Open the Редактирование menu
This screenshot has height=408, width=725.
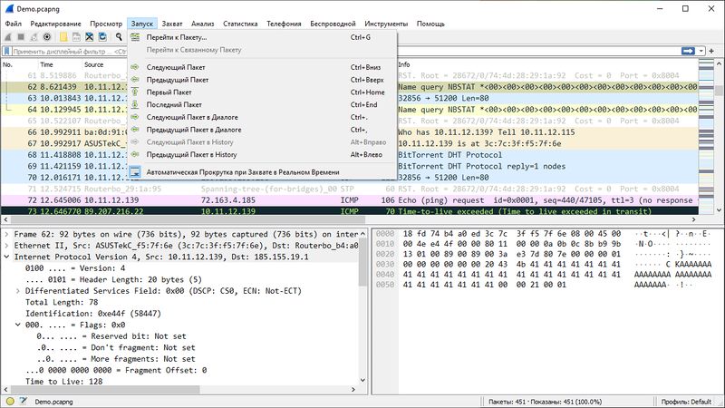click(55, 24)
